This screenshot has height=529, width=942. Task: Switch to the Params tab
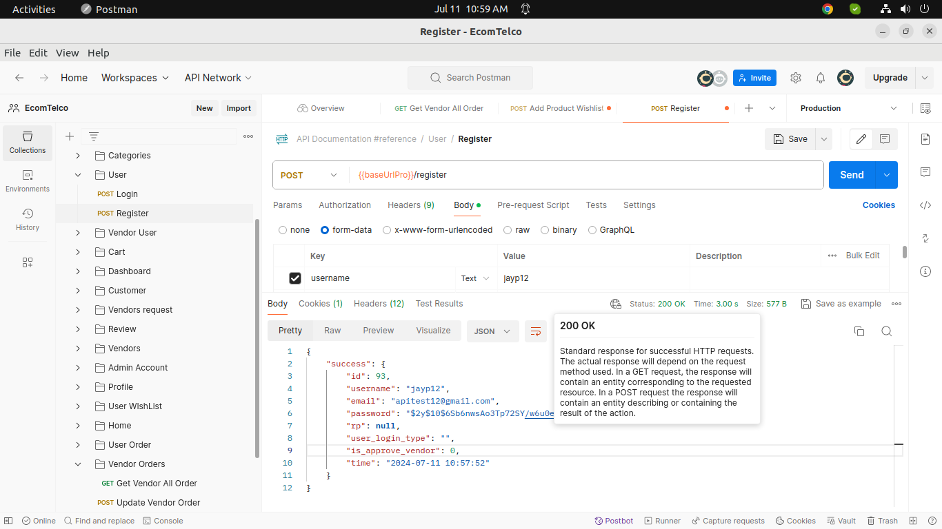[x=288, y=205]
